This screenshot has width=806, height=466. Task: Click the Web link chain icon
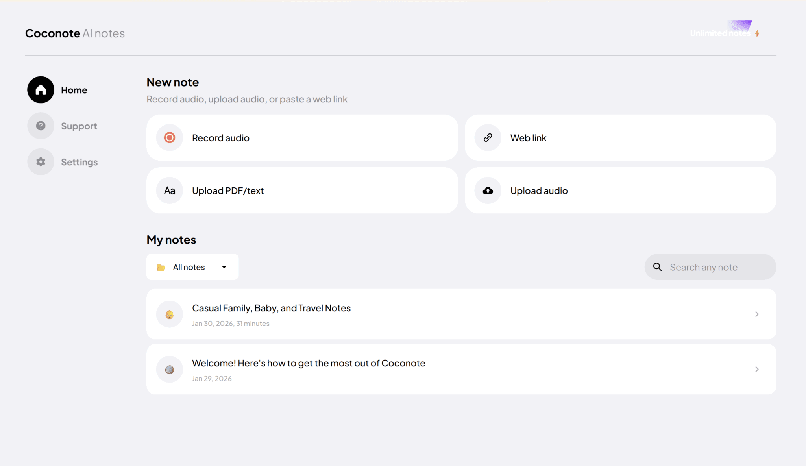click(x=488, y=138)
